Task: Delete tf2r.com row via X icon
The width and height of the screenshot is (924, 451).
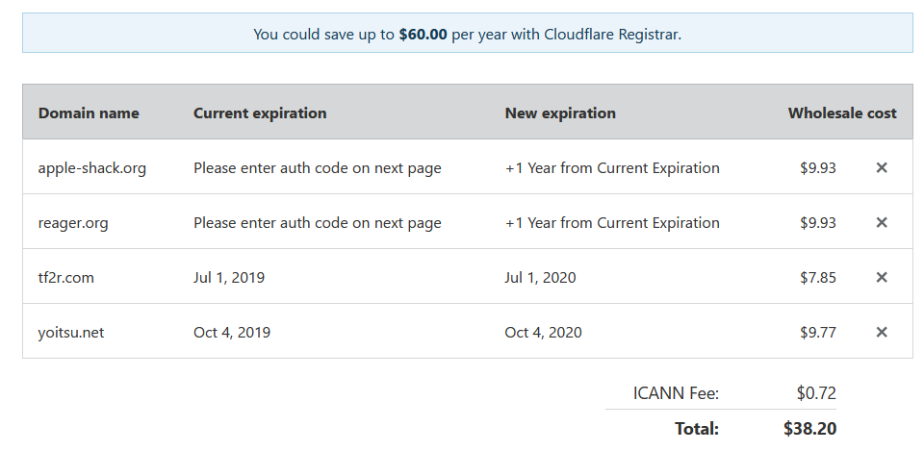Action: tap(881, 277)
